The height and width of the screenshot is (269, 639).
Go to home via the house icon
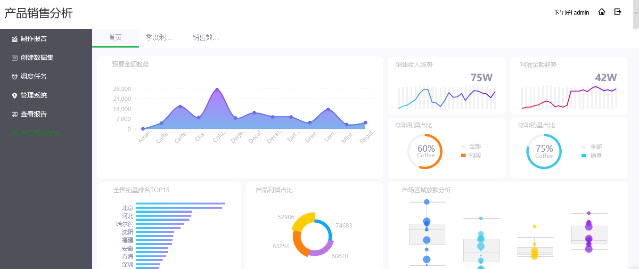tap(602, 12)
